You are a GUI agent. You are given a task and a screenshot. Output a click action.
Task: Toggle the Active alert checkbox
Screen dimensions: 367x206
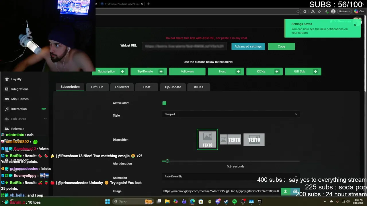(x=164, y=103)
